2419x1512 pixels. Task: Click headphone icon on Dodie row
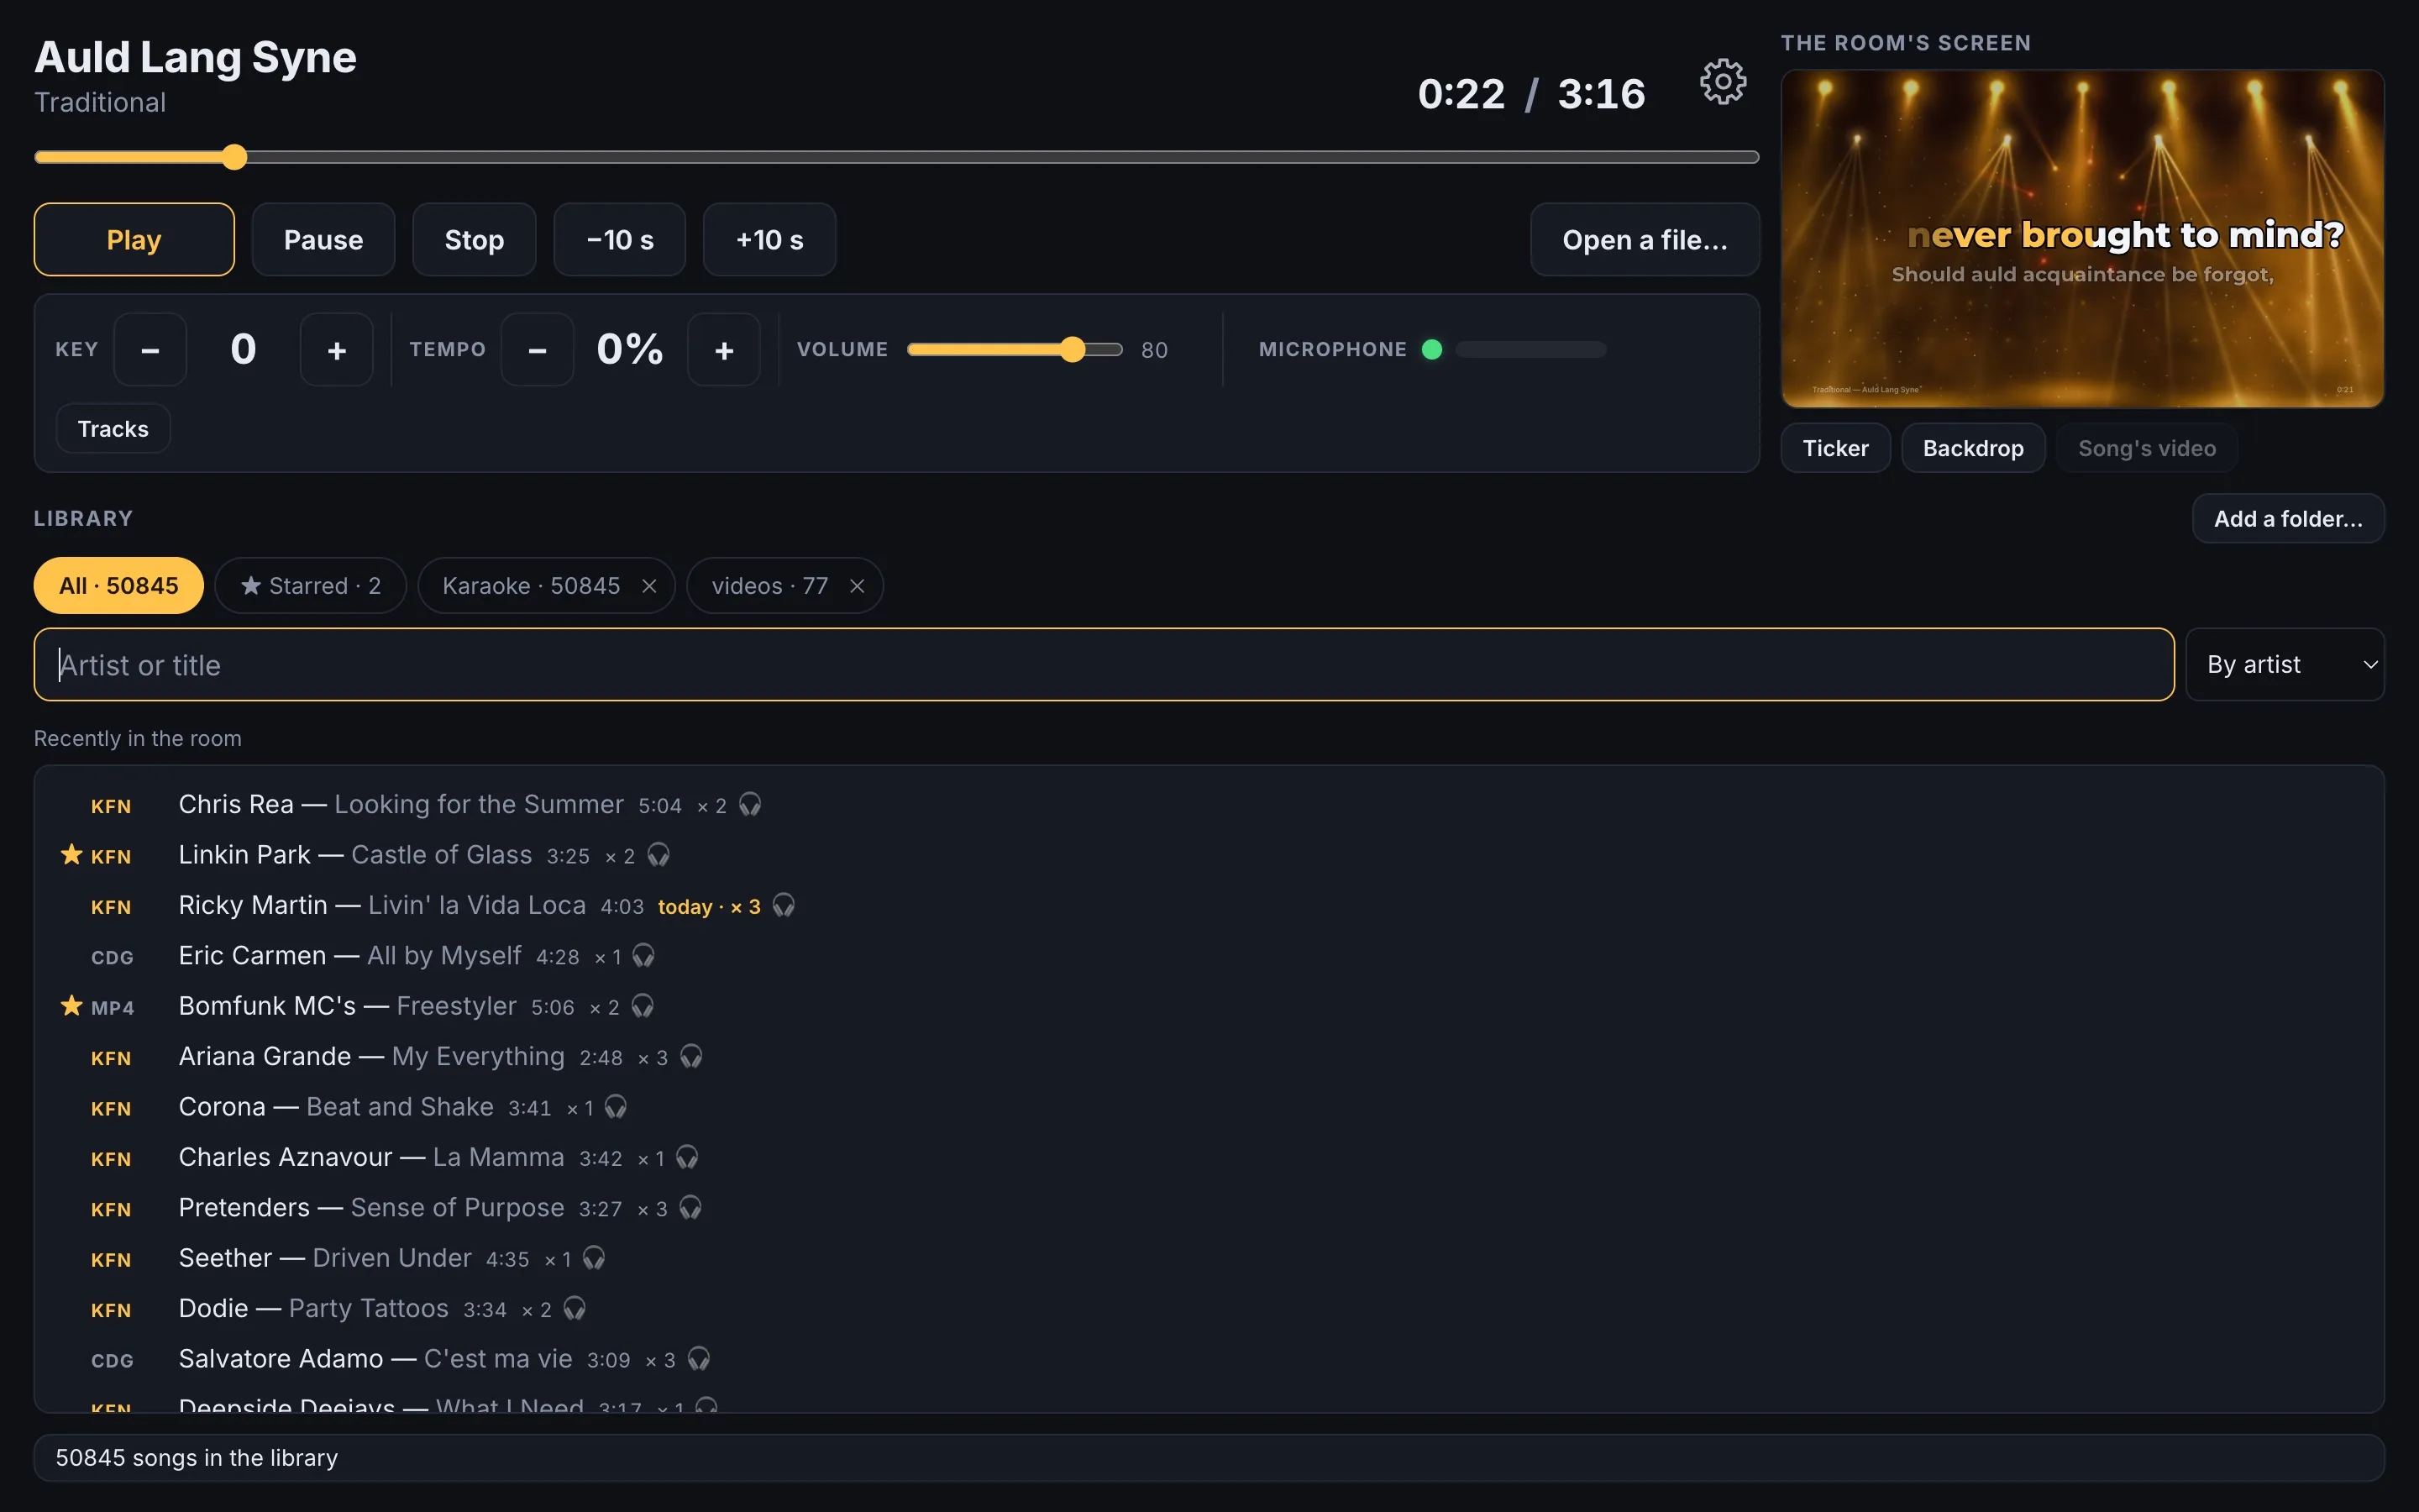point(575,1309)
